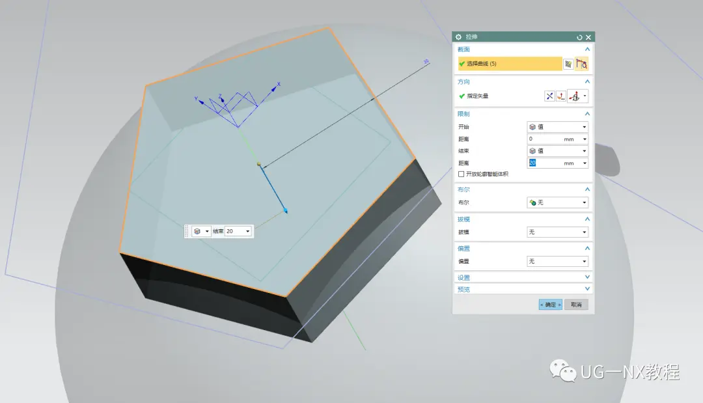
Task: Open the 拔模 dropdown set to 无
Action: tap(557, 232)
